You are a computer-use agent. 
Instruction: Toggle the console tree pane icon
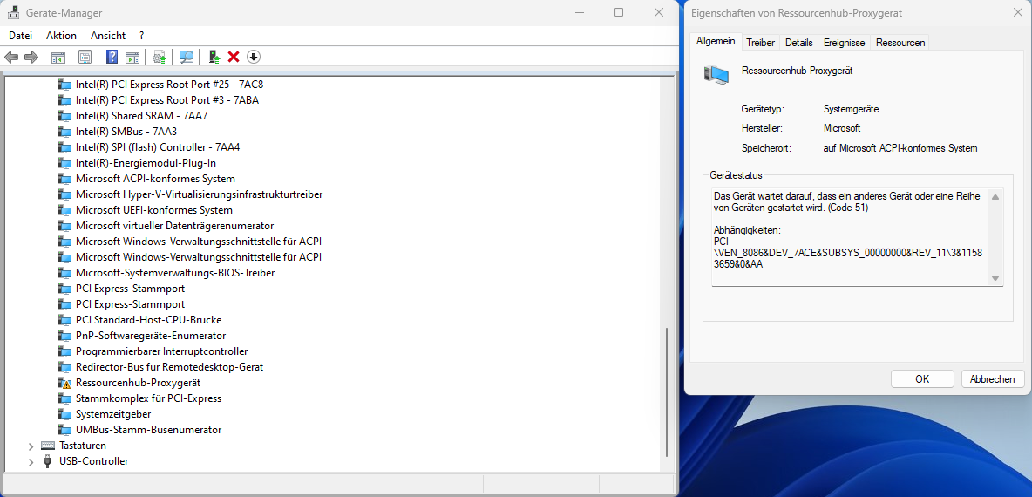click(x=58, y=58)
